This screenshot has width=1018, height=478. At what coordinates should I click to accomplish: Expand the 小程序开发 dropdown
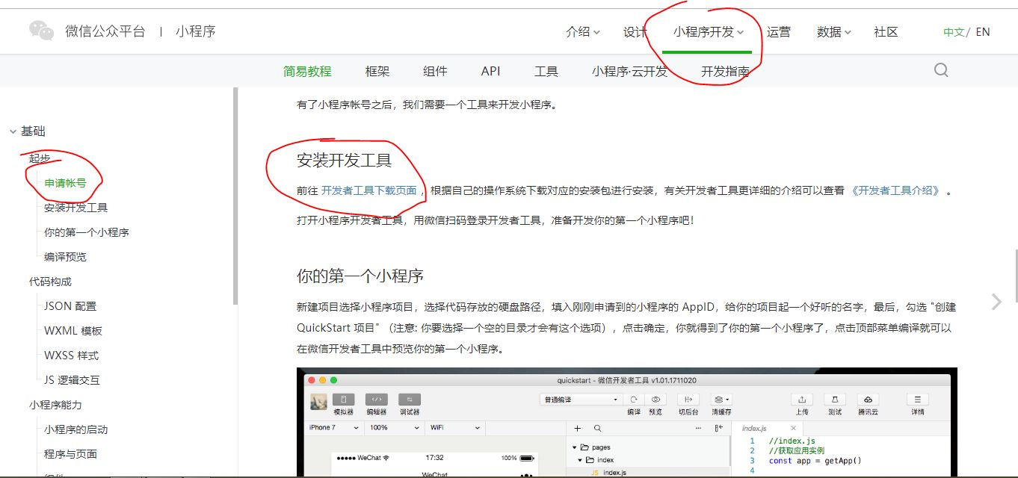pos(708,31)
